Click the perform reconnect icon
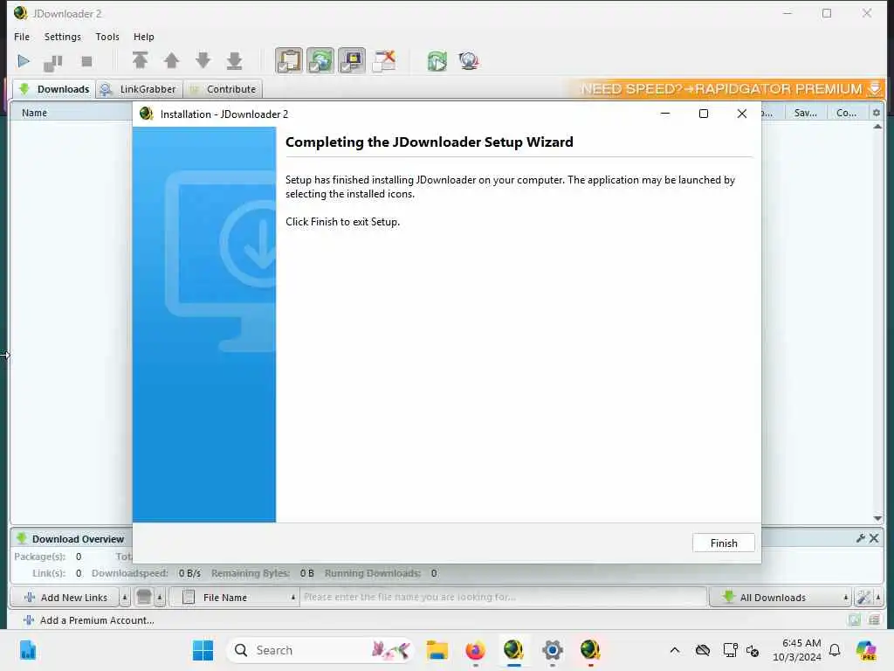 pyautogui.click(x=437, y=60)
